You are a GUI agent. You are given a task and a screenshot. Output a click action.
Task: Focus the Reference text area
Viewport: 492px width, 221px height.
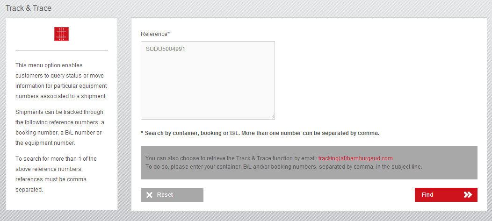point(208,80)
